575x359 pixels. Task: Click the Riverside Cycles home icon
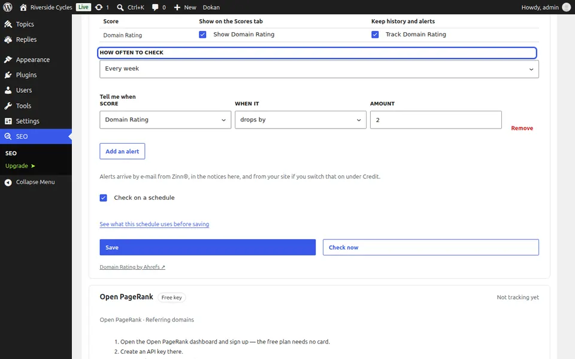coord(23,7)
